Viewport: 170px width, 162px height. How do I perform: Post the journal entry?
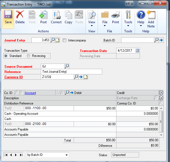43,17
